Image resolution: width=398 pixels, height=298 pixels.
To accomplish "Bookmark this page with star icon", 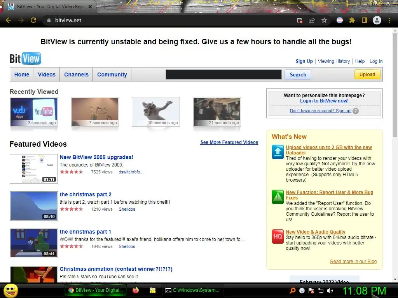I will click(324, 20).
